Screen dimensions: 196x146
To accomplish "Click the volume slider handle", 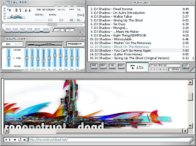I will point(50,20).
